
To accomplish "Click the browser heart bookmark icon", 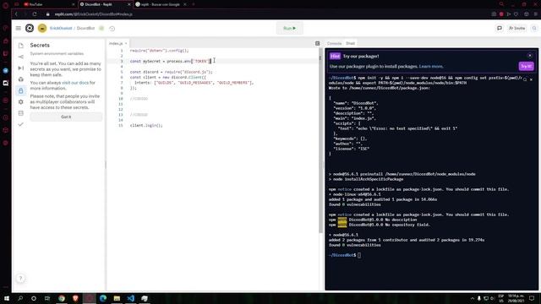I will pyautogui.click(x=516, y=14).
